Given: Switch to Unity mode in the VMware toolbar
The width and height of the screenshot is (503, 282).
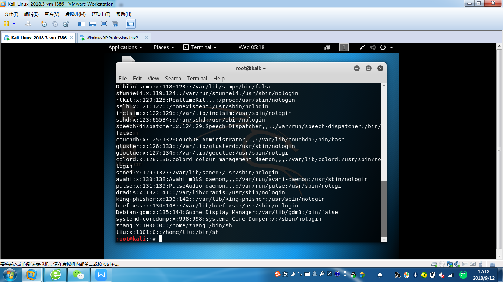Looking at the screenshot, I should 115,24.
